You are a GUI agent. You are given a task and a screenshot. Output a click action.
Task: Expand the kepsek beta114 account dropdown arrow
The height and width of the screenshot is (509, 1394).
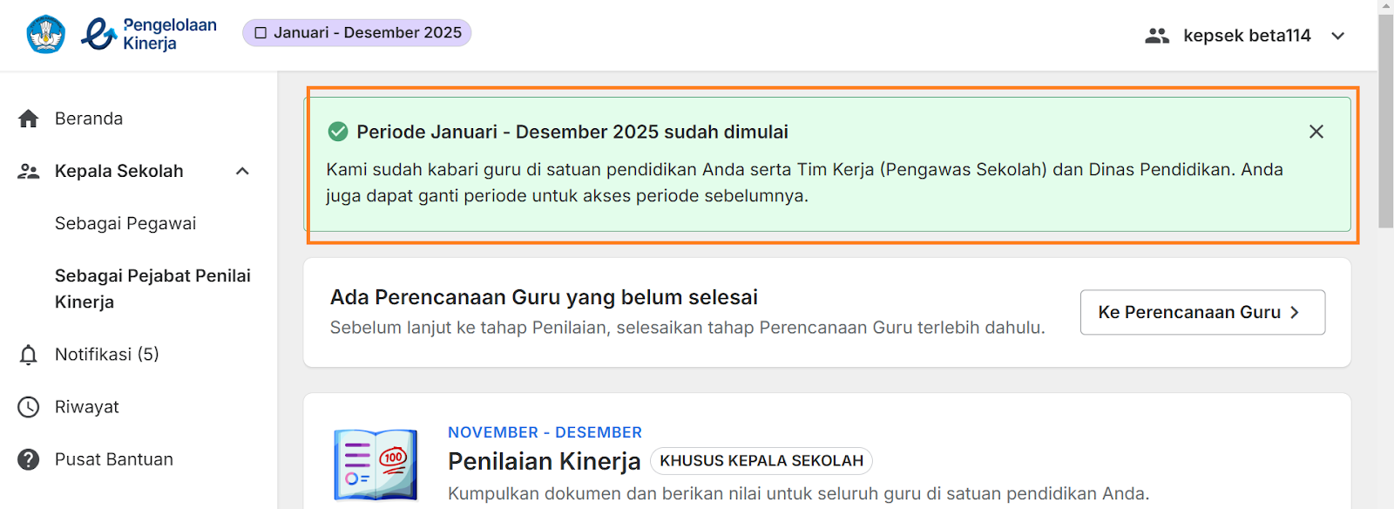(x=1338, y=36)
